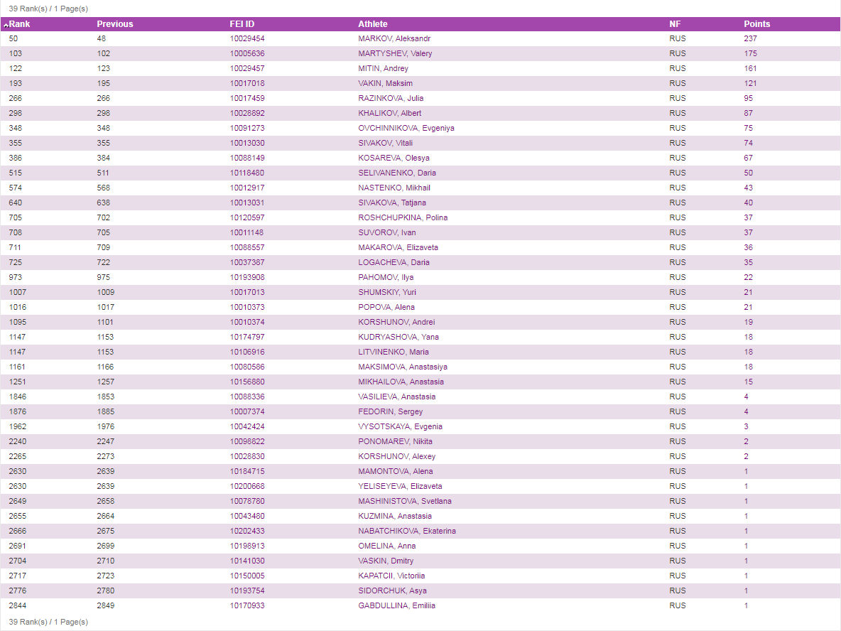Select Rank value 2844
Image resolution: width=841 pixels, height=631 pixels.
click(18, 606)
